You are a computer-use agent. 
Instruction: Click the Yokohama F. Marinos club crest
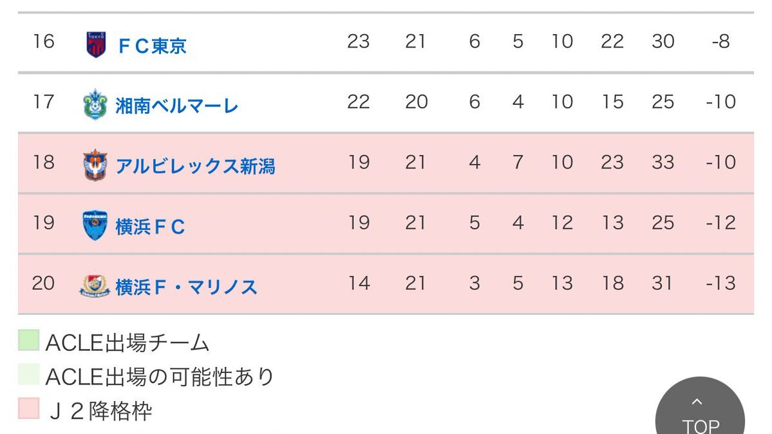point(95,286)
